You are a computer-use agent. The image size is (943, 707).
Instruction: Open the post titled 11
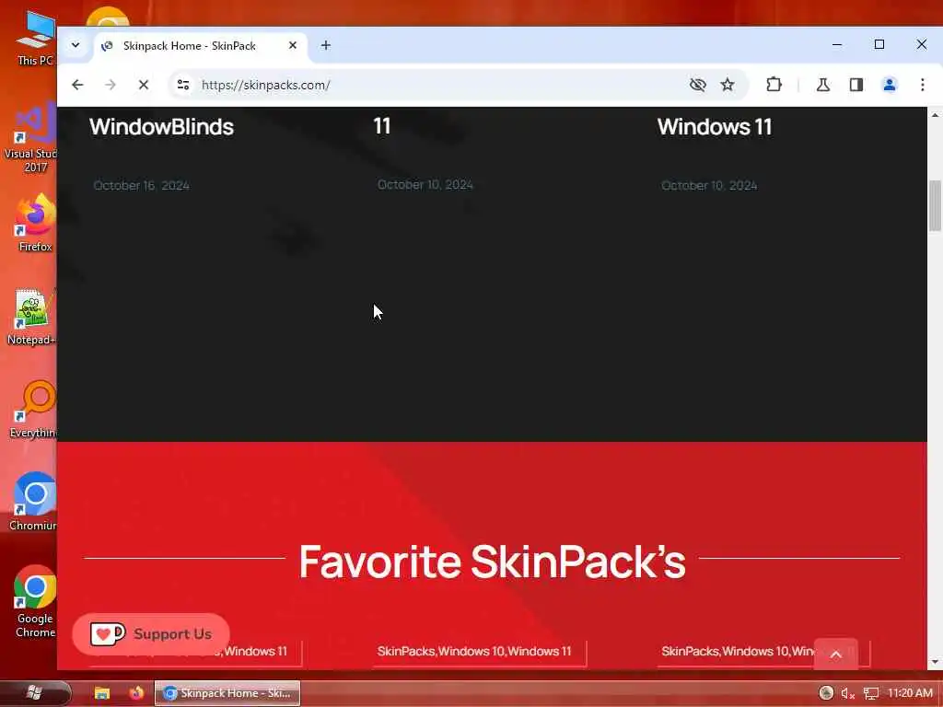[x=382, y=126]
